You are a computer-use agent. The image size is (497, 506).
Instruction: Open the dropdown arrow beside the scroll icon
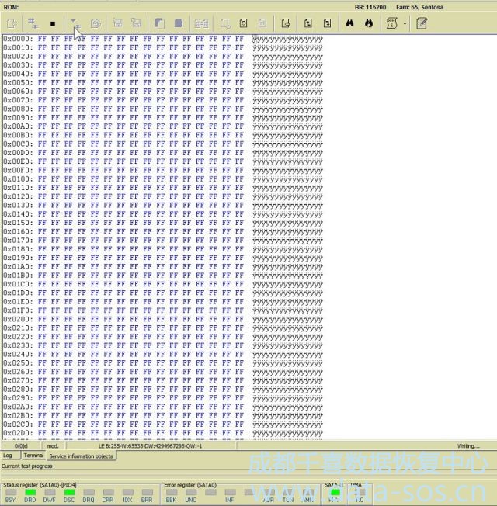(x=405, y=23)
